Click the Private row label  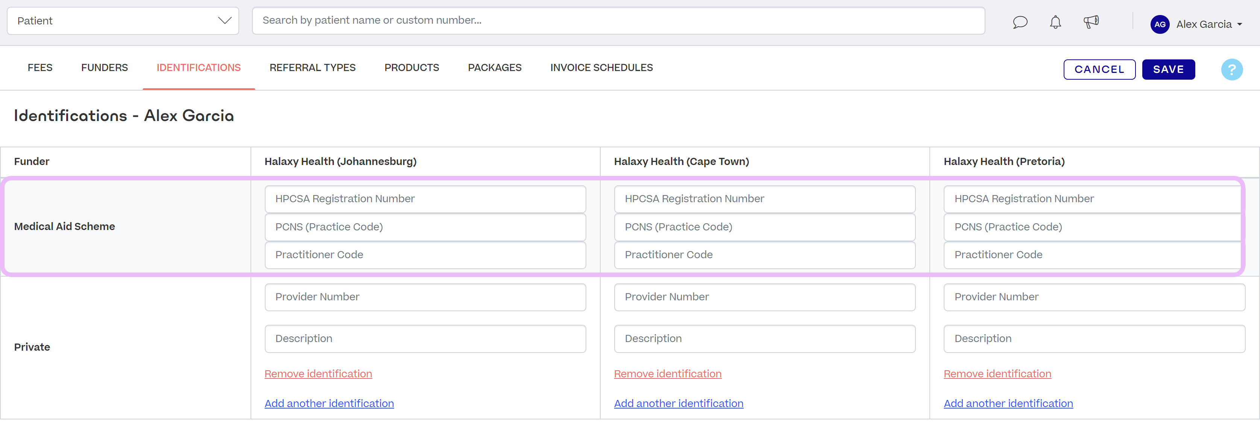[x=32, y=347]
